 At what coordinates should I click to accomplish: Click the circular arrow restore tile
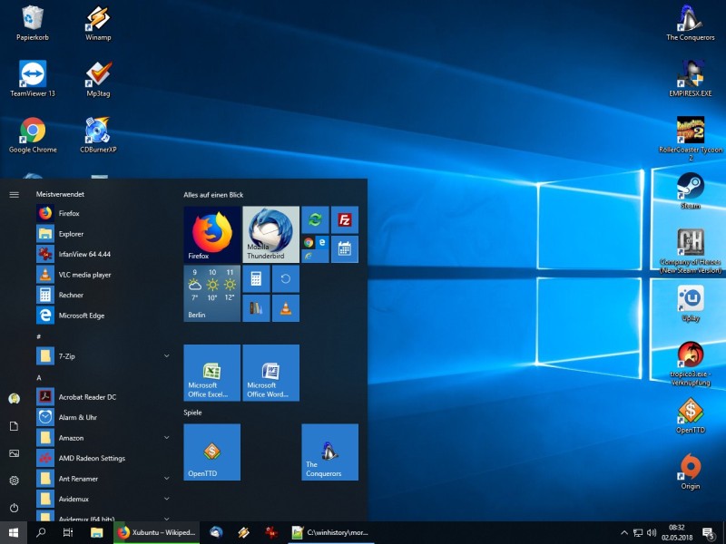coord(286,278)
